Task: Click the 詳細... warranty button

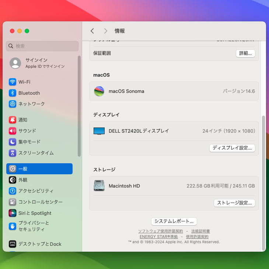Action: point(245,53)
